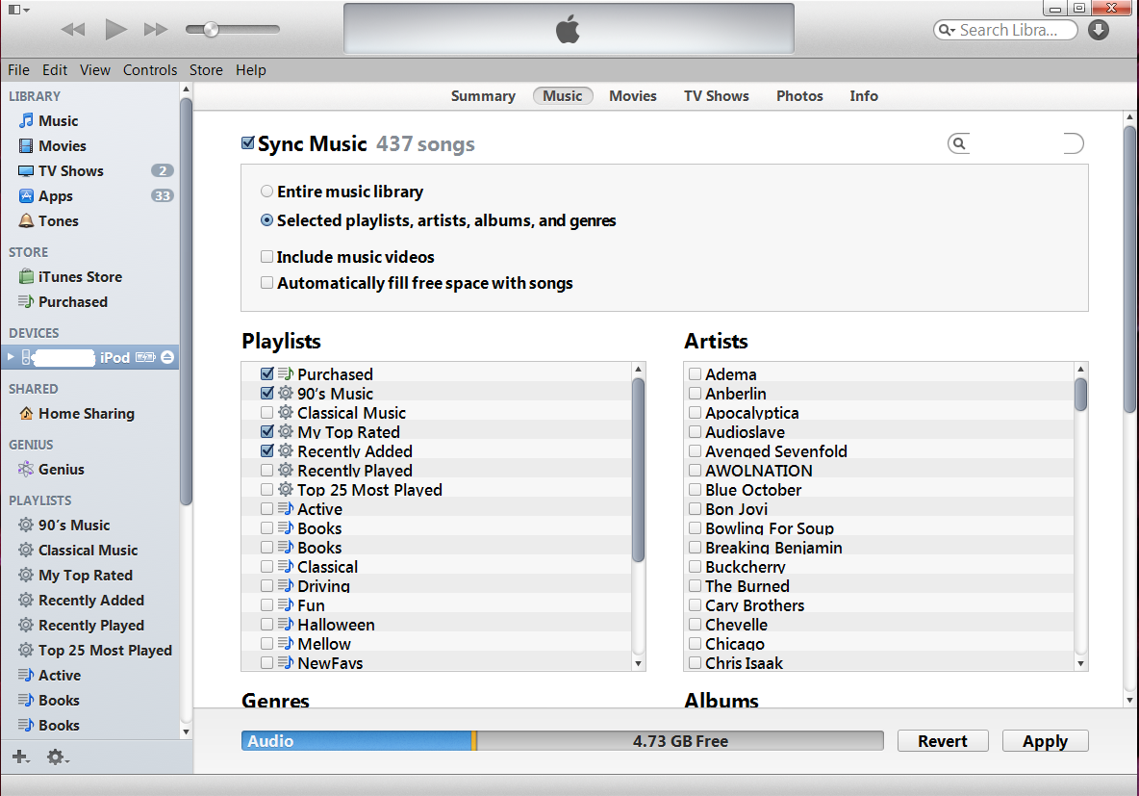Image resolution: width=1139 pixels, height=796 pixels.
Task: Check the Mellow playlist checkbox
Action: pyautogui.click(x=267, y=643)
